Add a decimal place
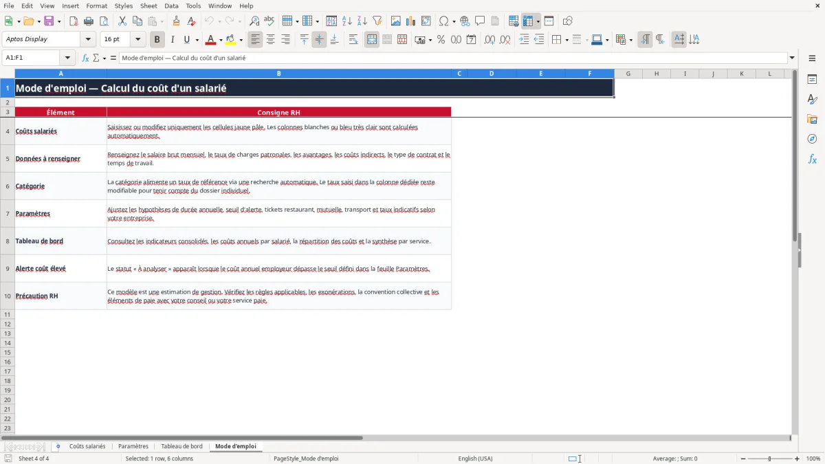 click(489, 40)
